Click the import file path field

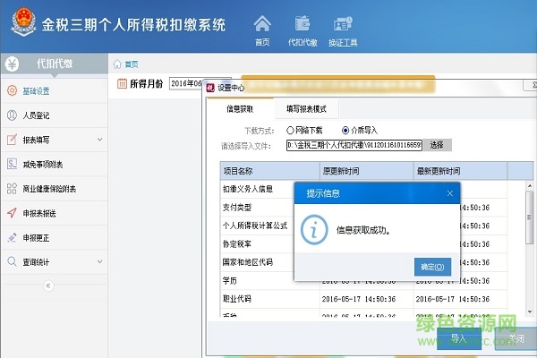[x=353, y=144]
